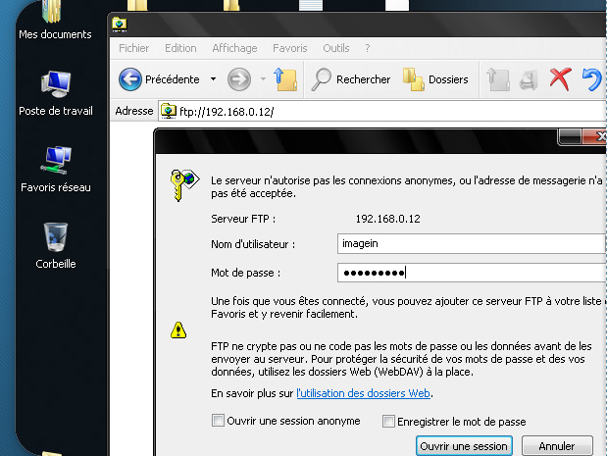This screenshot has width=607, height=456.
Task: Click the red delete X icon
Action: [x=560, y=79]
